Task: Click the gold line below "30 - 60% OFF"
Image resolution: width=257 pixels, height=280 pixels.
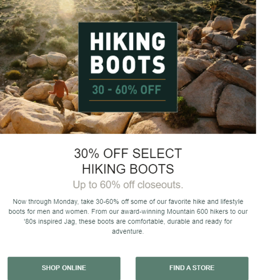Action: [x=128, y=100]
